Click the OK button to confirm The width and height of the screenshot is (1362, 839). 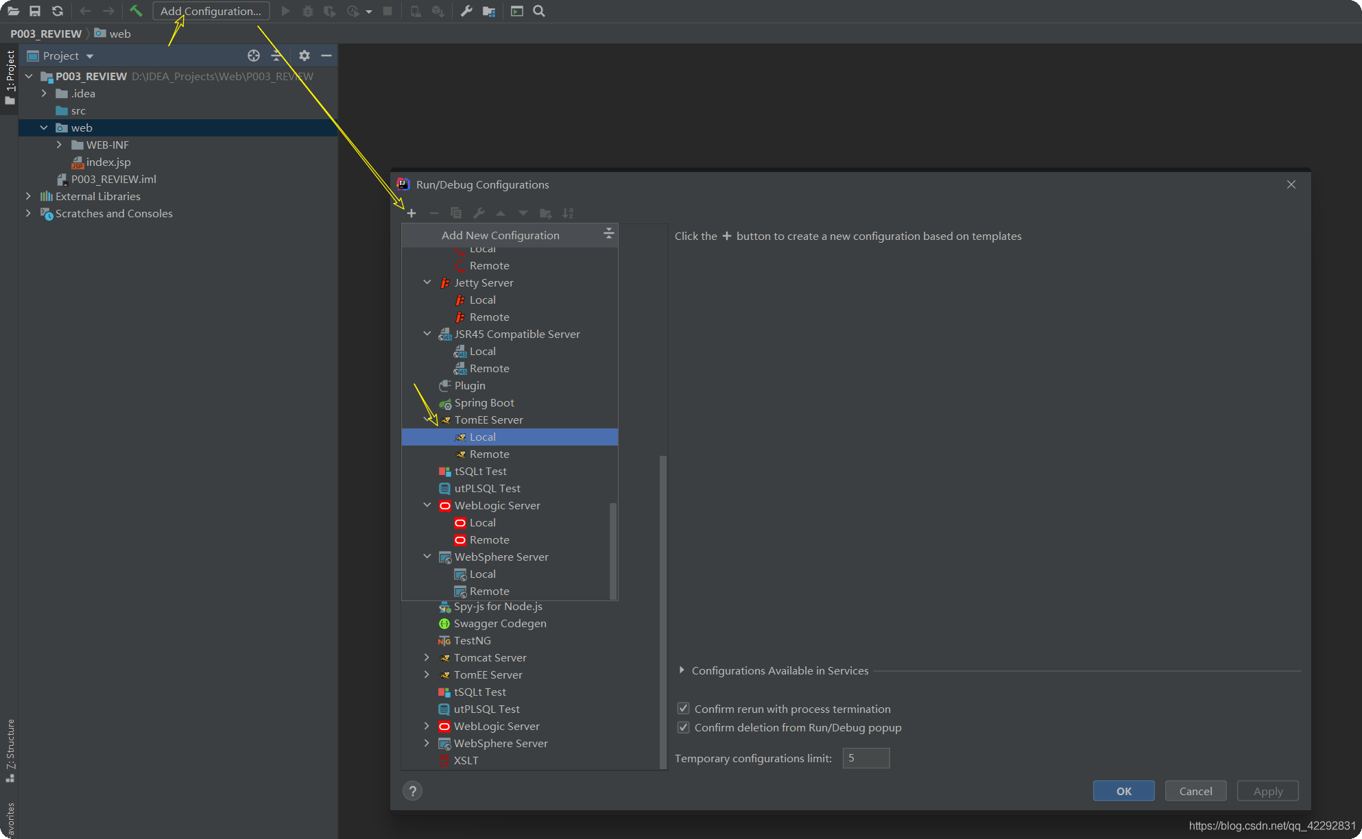pyautogui.click(x=1123, y=790)
